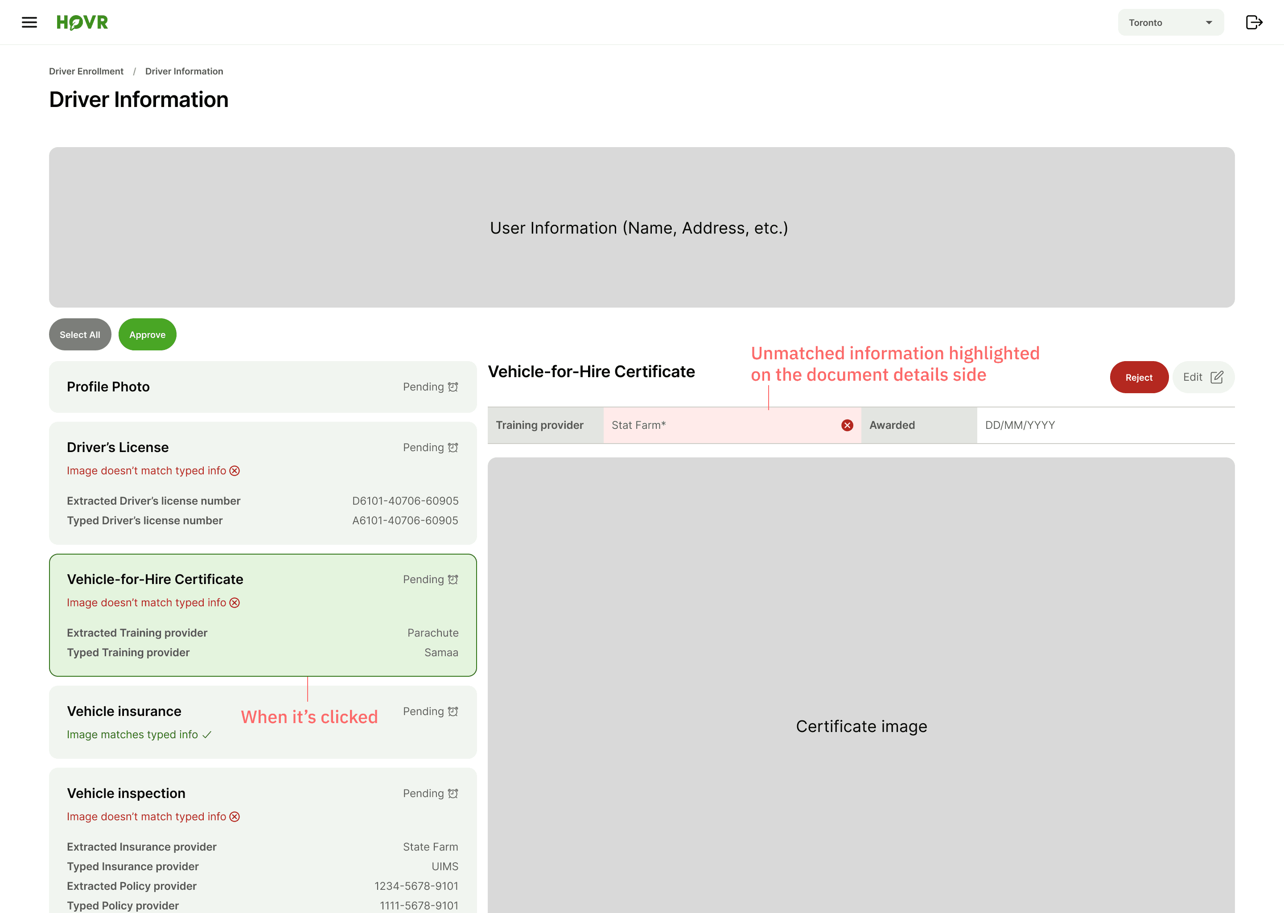Click the HOVR logo
The image size is (1284, 913).
click(x=82, y=22)
